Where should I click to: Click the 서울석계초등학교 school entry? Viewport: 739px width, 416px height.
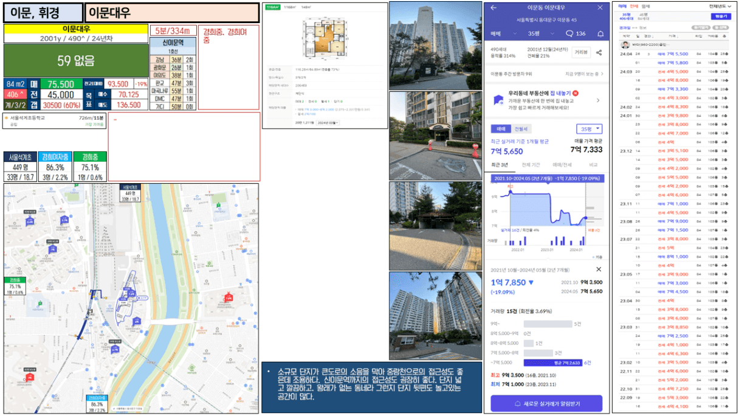[55, 120]
